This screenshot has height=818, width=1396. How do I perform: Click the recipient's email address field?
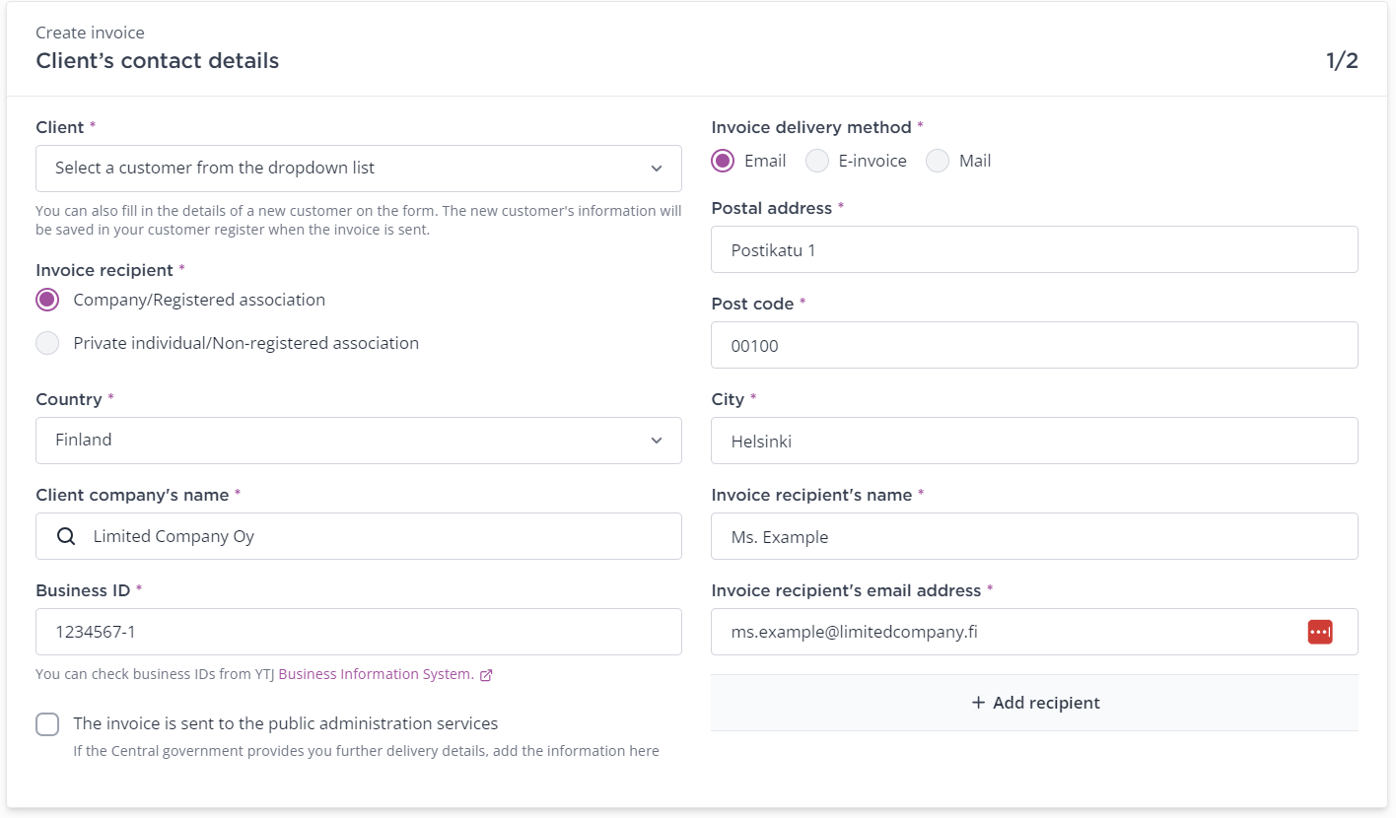click(x=1034, y=632)
